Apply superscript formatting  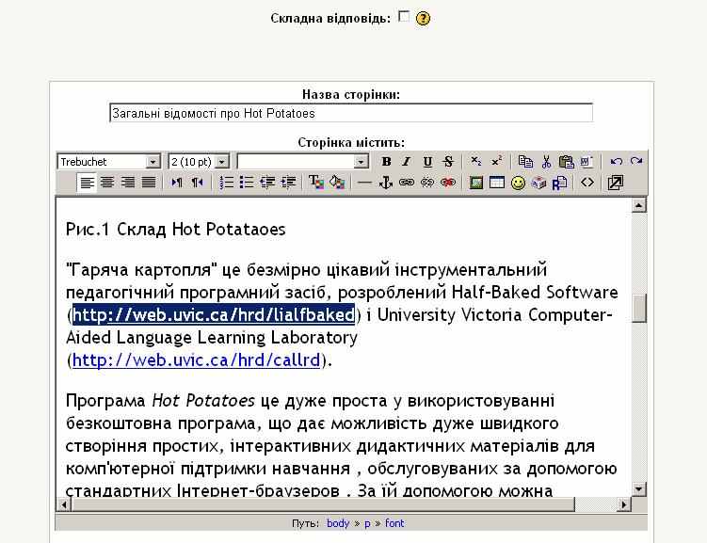pos(496,161)
